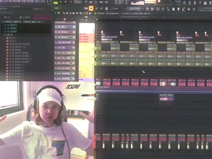
Task: Click the BG track label
Action: (x=82, y=79)
